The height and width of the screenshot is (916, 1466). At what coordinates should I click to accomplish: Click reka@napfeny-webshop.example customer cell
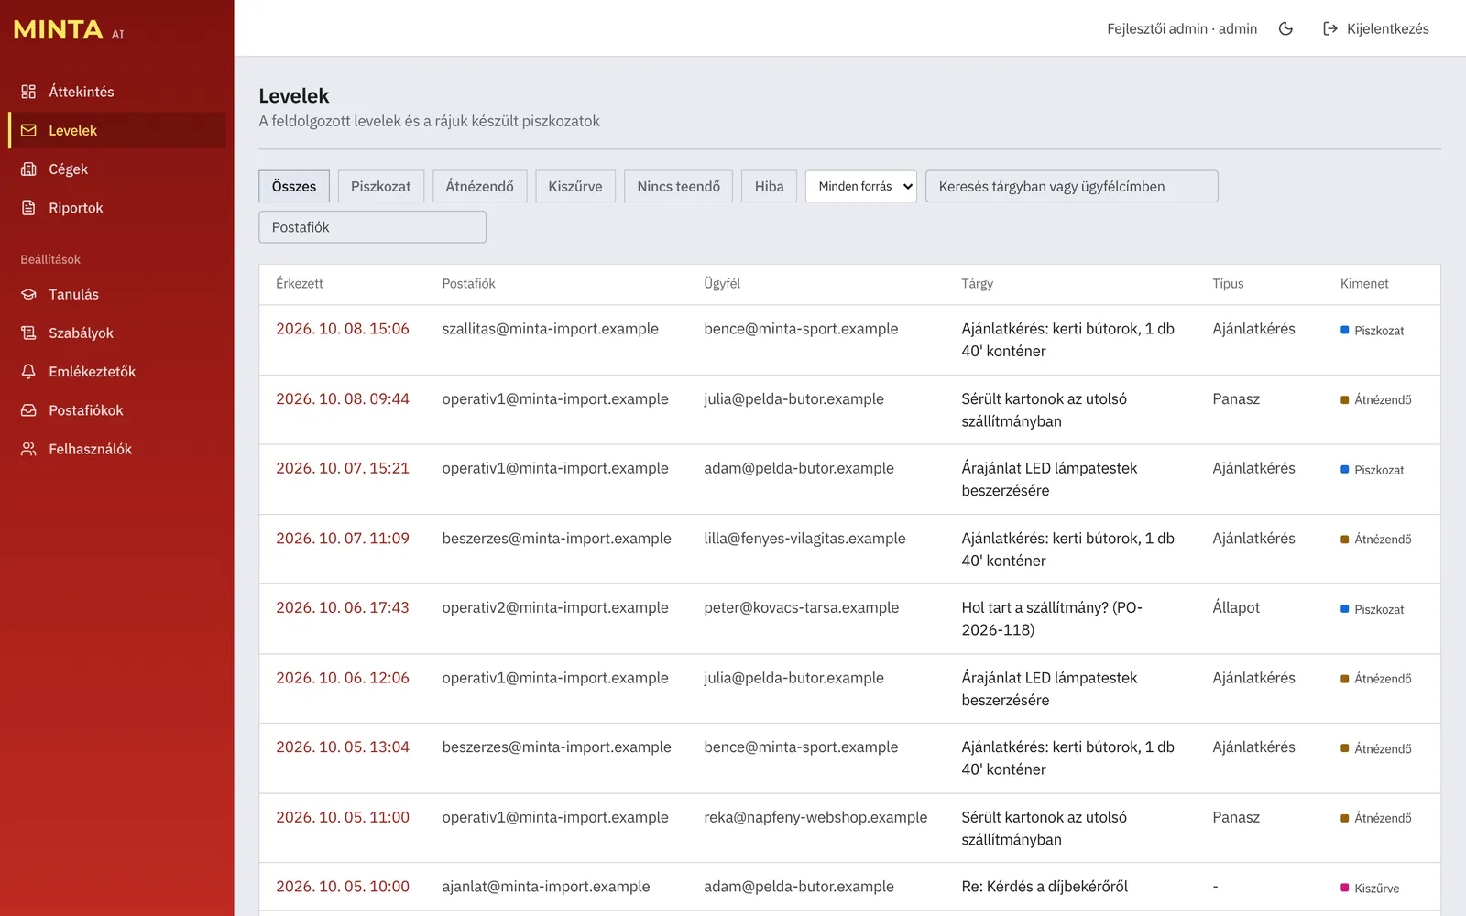[815, 817]
